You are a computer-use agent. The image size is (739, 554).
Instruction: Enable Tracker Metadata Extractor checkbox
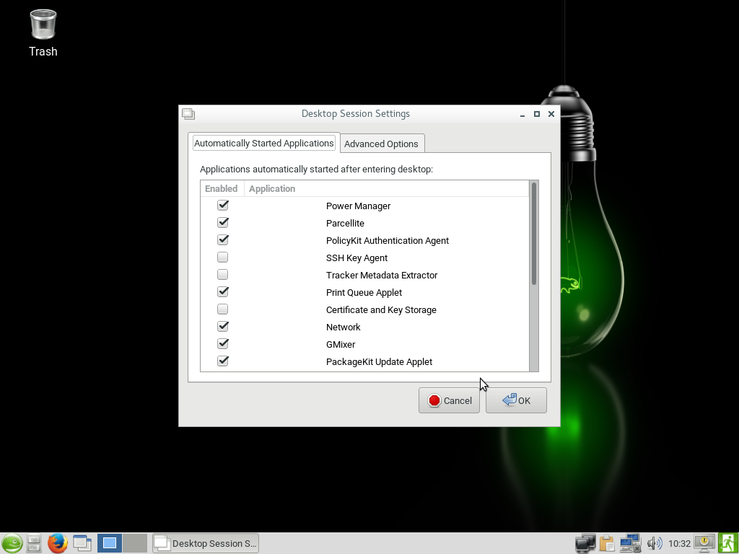223,275
